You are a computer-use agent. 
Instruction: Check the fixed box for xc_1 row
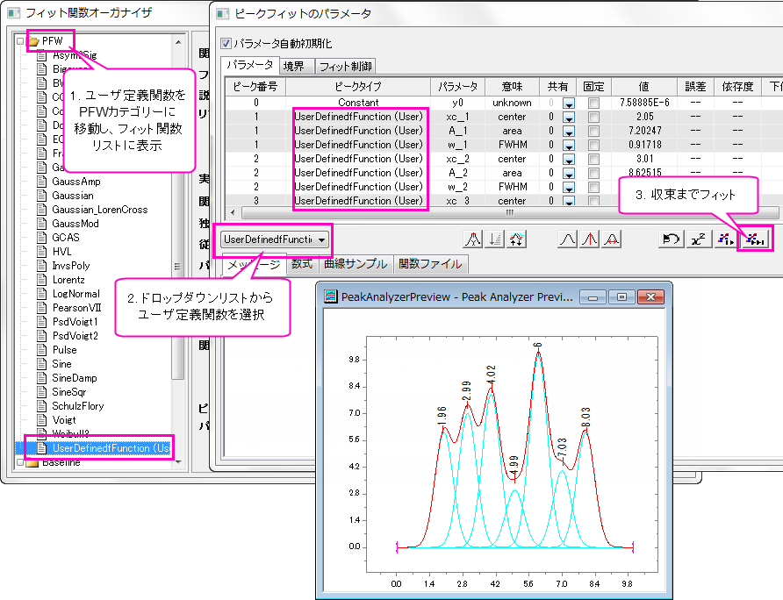pyautogui.click(x=593, y=117)
